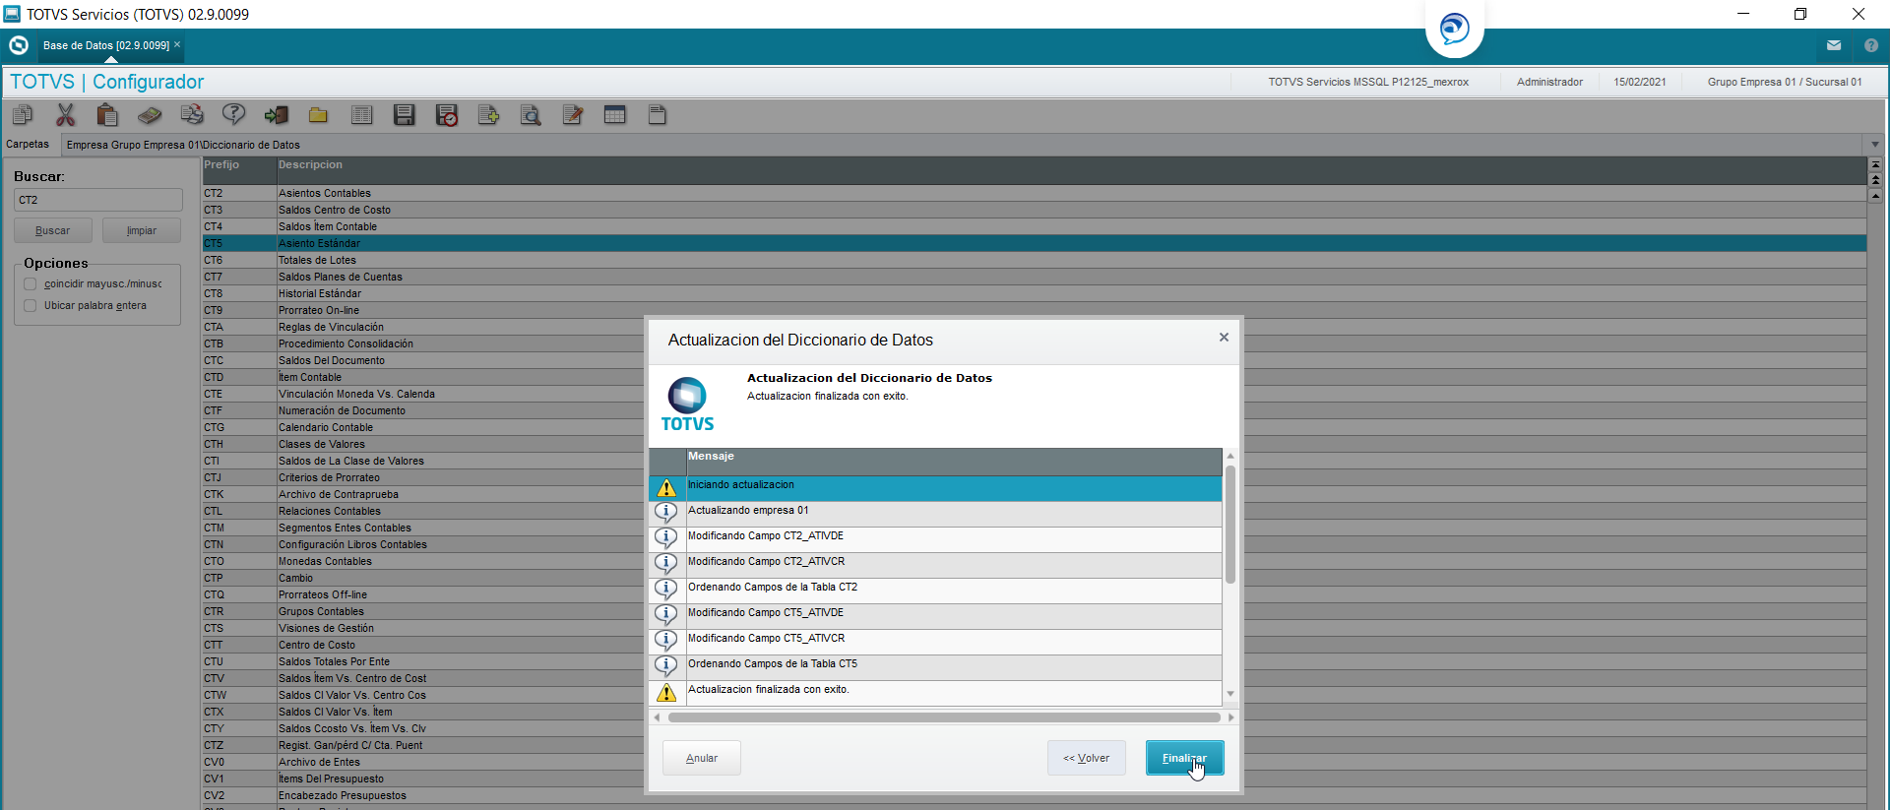The height and width of the screenshot is (810, 1890).
Task: Select 'Ordenando Campos de la Tabla CT5' row
Action: coord(935,667)
